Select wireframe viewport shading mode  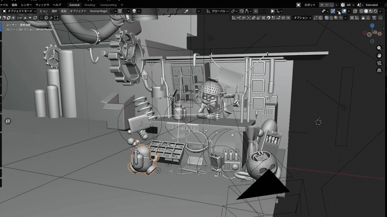point(361,11)
